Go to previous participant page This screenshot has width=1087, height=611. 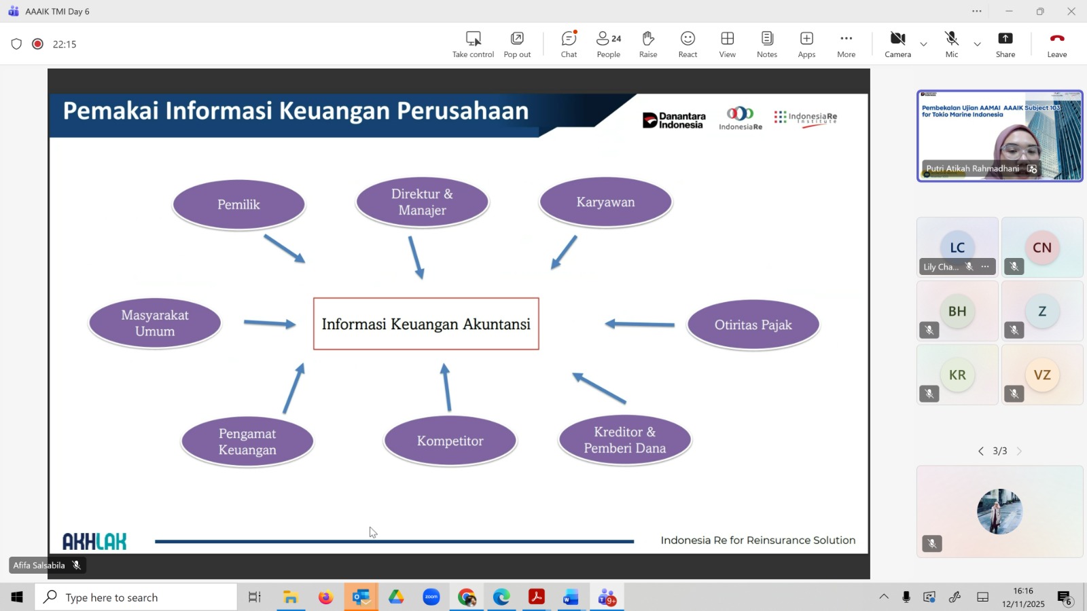[980, 451]
